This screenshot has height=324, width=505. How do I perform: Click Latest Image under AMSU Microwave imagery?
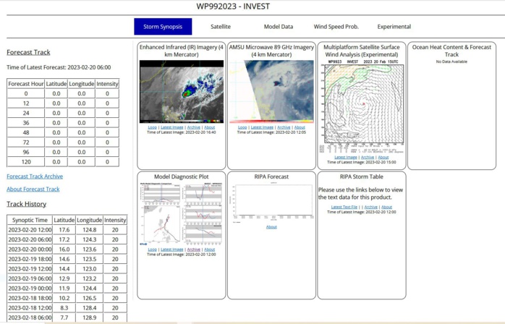coord(262,127)
